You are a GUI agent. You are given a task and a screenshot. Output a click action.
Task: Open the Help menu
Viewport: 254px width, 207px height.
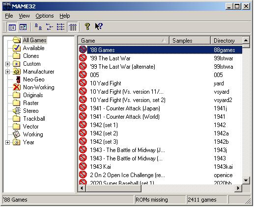tap(65, 16)
